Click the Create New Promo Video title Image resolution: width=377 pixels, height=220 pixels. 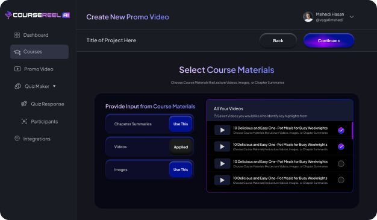tap(128, 17)
